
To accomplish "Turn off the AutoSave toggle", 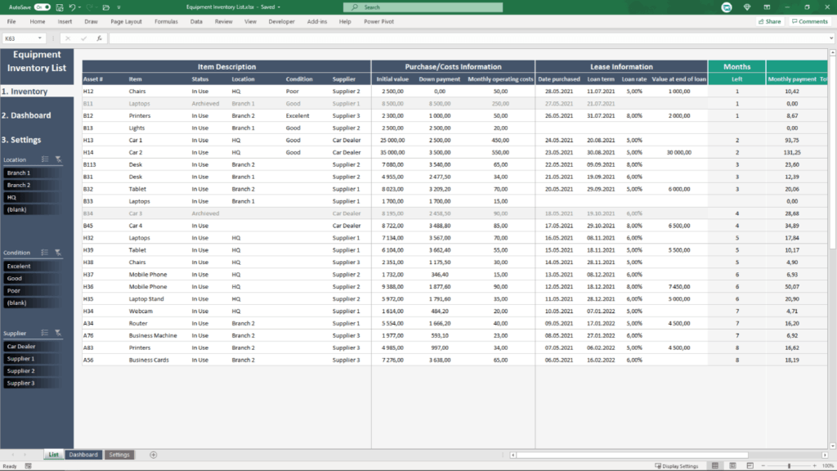I will click(43, 7).
